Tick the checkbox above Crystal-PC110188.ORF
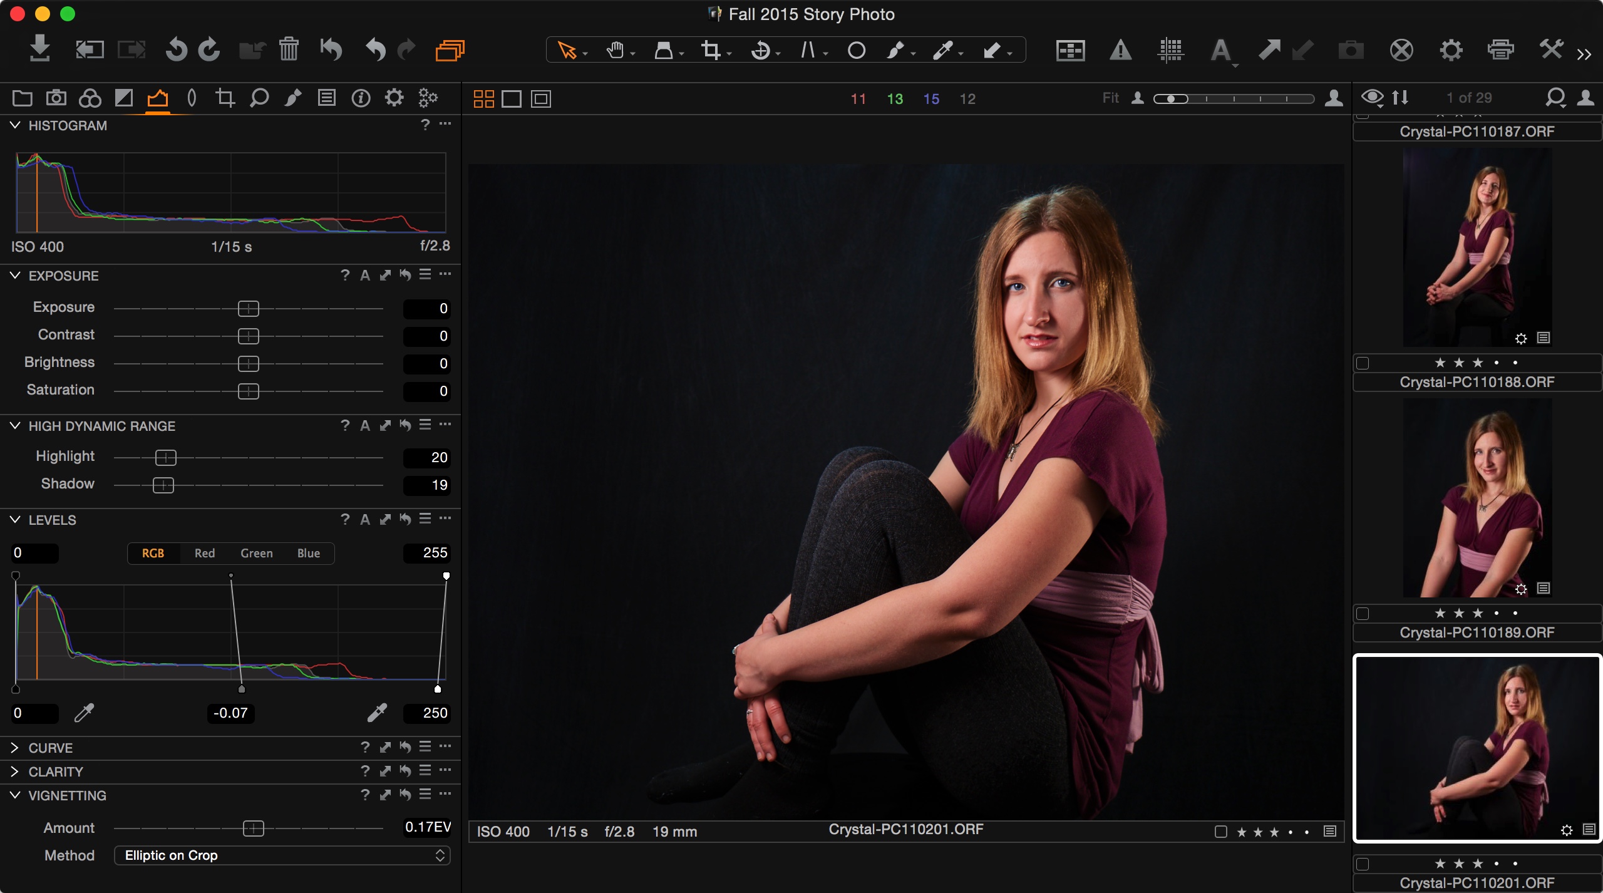The height and width of the screenshot is (893, 1603). 1363,363
